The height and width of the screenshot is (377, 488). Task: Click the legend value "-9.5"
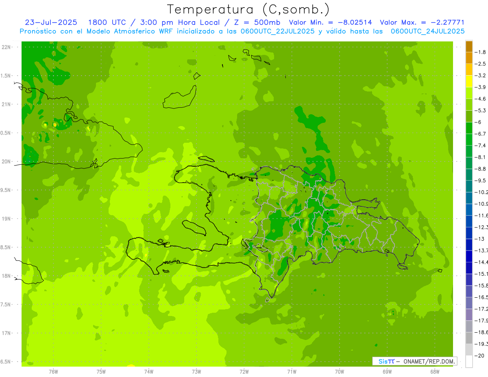click(x=480, y=180)
